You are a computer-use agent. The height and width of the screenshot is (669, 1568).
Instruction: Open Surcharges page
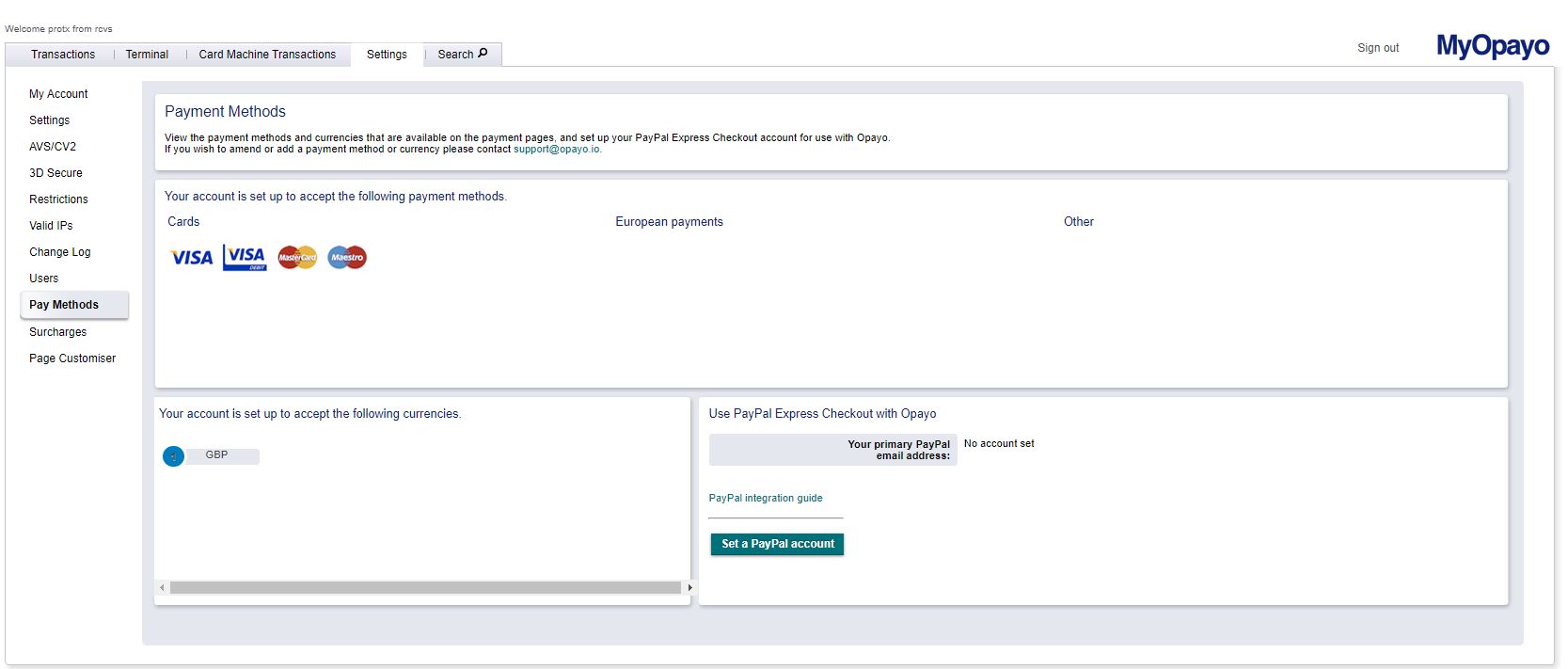pos(57,332)
